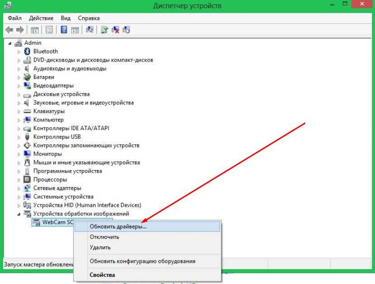Click the mouse icon next to Мыши
Screen dimensions: 375x284
coord(27,162)
